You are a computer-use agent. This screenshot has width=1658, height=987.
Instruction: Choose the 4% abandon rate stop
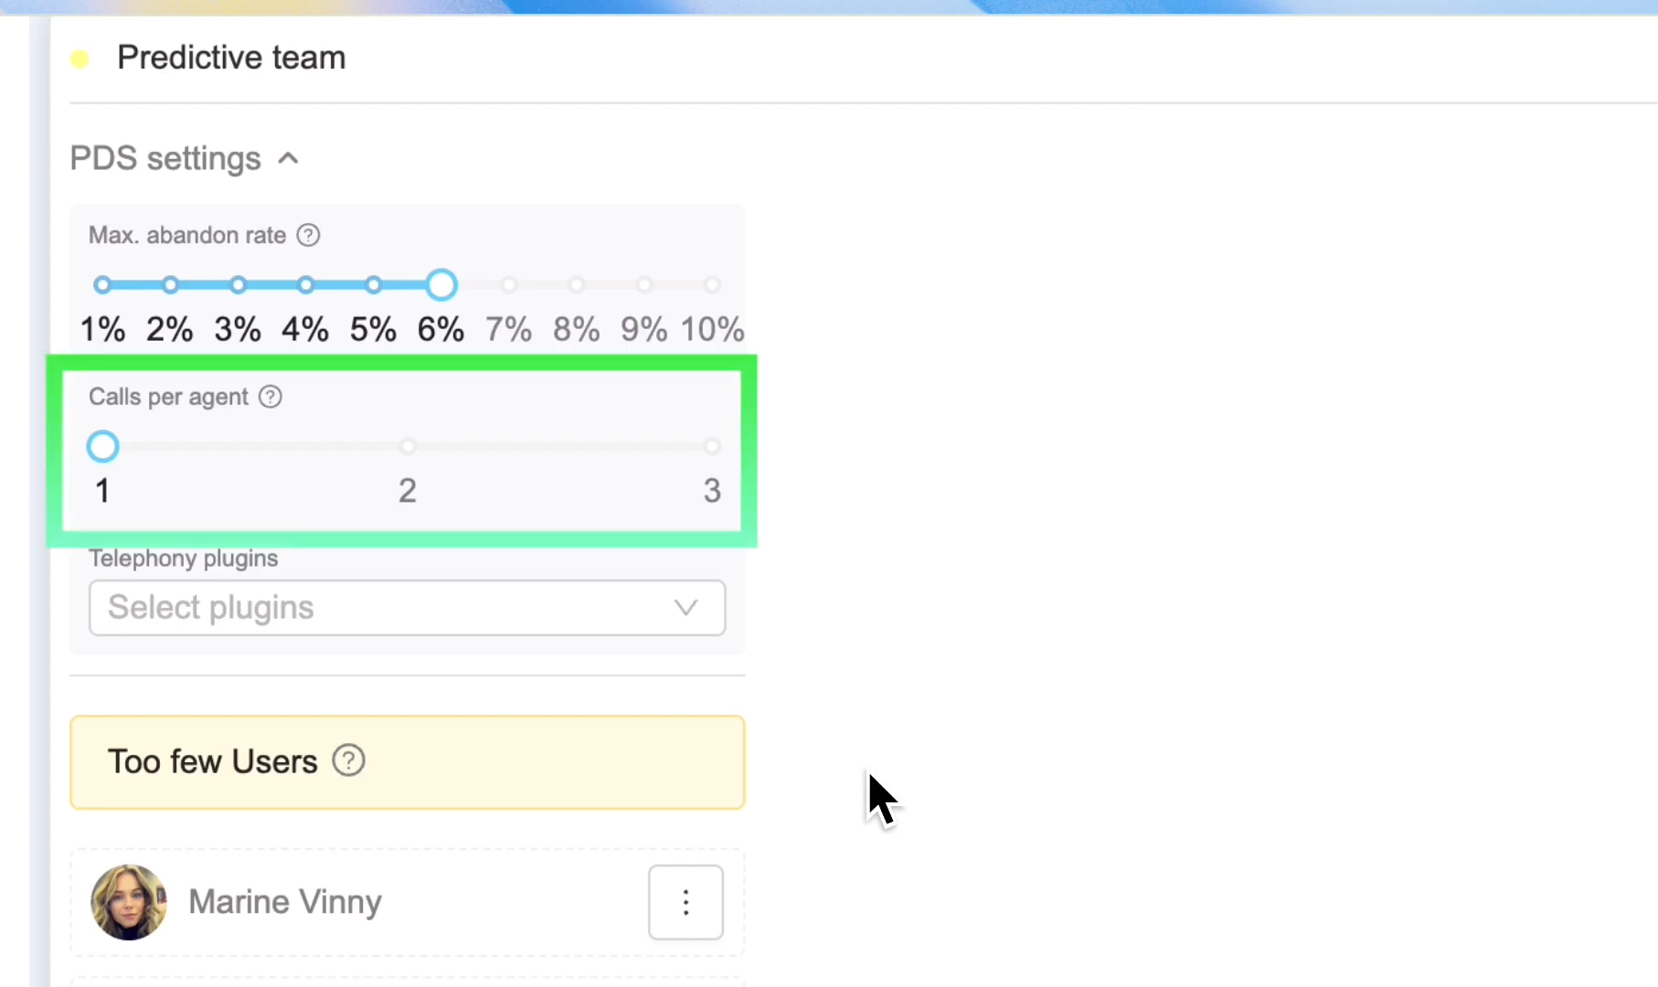[x=305, y=285]
